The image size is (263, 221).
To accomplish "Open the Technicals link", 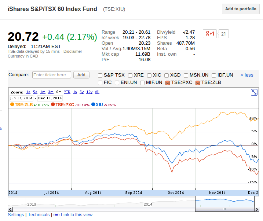I will [39, 215].
